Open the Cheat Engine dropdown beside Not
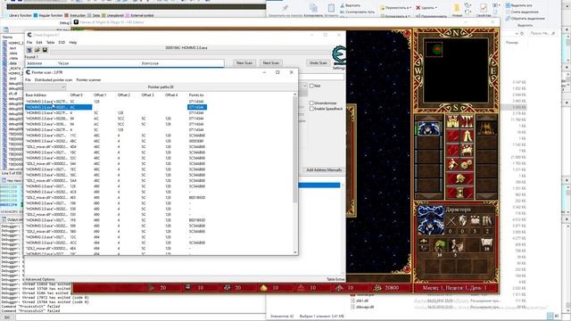571x321 pixels. [x=304, y=86]
